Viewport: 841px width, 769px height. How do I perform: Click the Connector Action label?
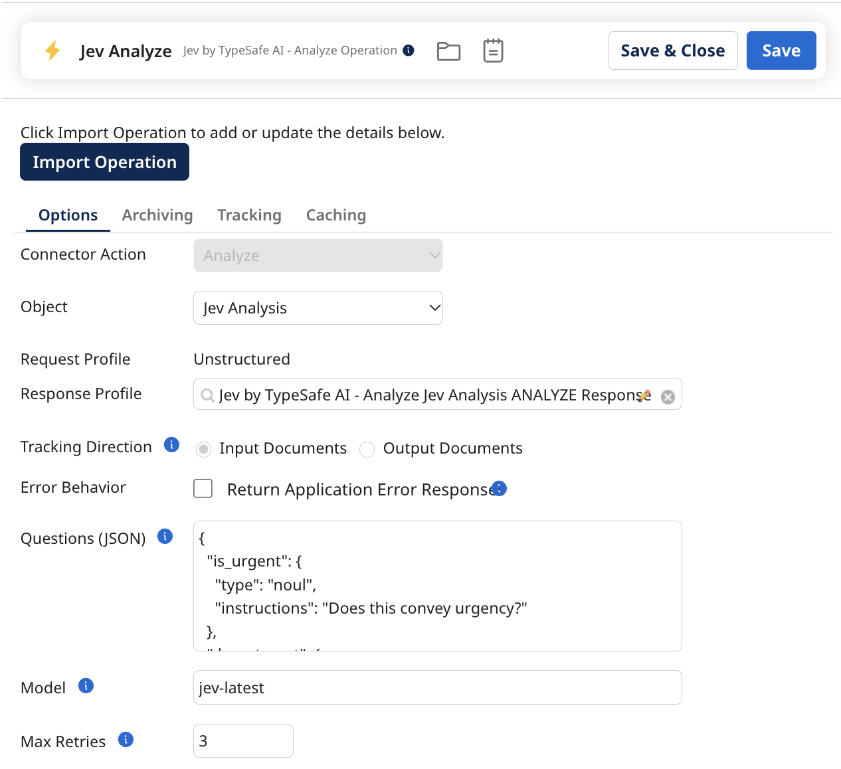pyautogui.click(x=83, y=254)
